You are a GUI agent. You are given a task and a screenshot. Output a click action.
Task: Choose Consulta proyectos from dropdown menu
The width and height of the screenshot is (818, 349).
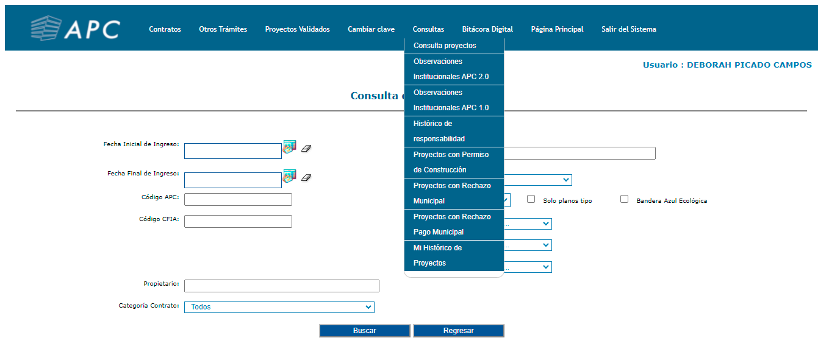454,46
